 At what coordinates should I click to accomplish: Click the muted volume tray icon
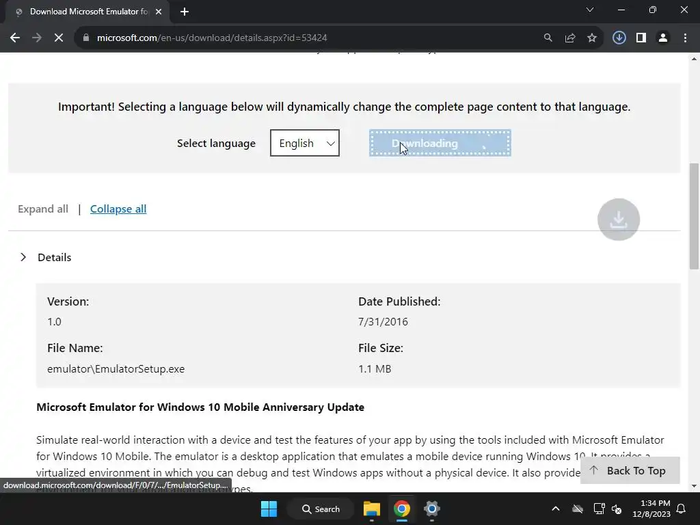coord(617,509)
